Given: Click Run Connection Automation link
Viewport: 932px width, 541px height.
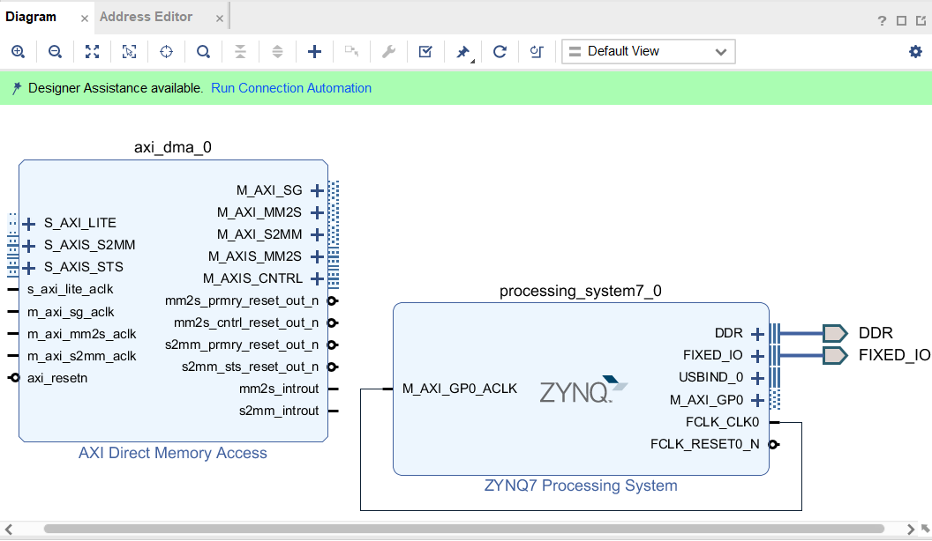Looking at the screenshot, I should coord(291,88).
